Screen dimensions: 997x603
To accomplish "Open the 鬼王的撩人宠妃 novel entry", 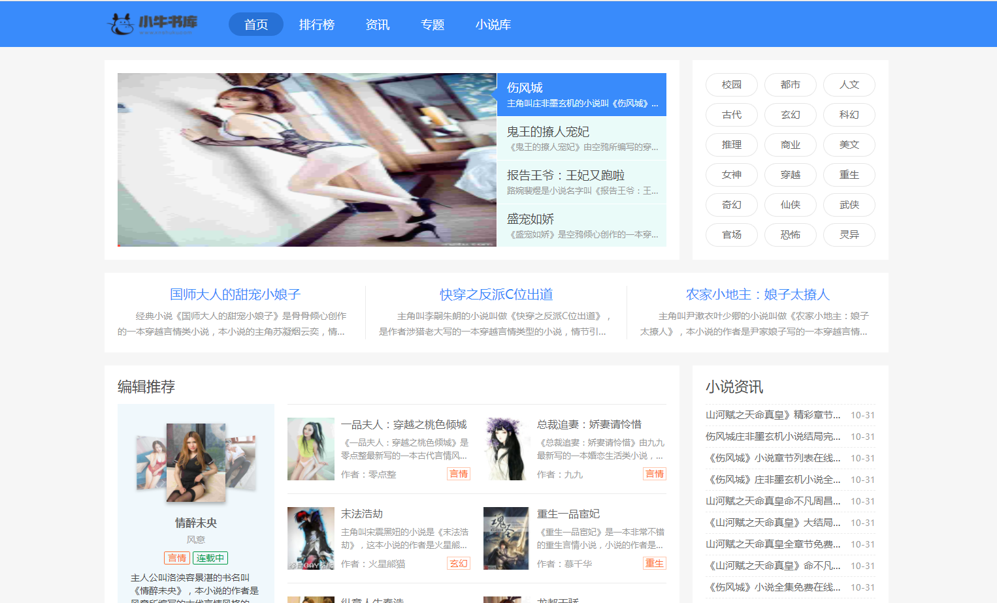I will point(548,131).
